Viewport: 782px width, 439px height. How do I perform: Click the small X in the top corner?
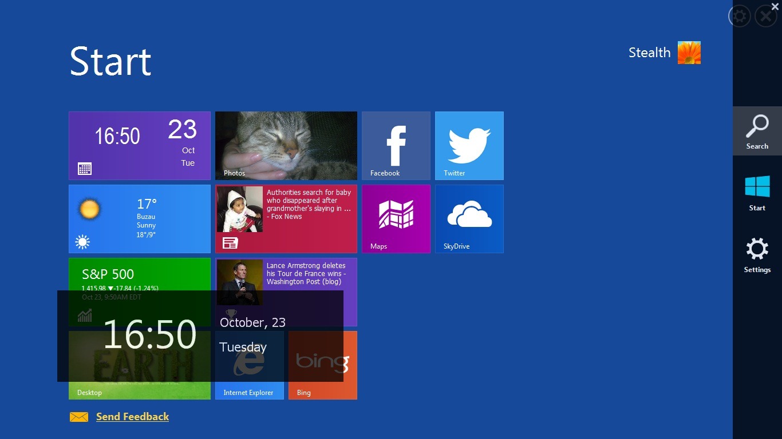pyautogui.click(x=775, y=7)
